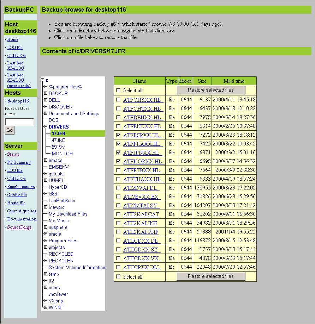This screenshot has width=315, height=324.
Task: Open the My Music directory
Action: 59,221
